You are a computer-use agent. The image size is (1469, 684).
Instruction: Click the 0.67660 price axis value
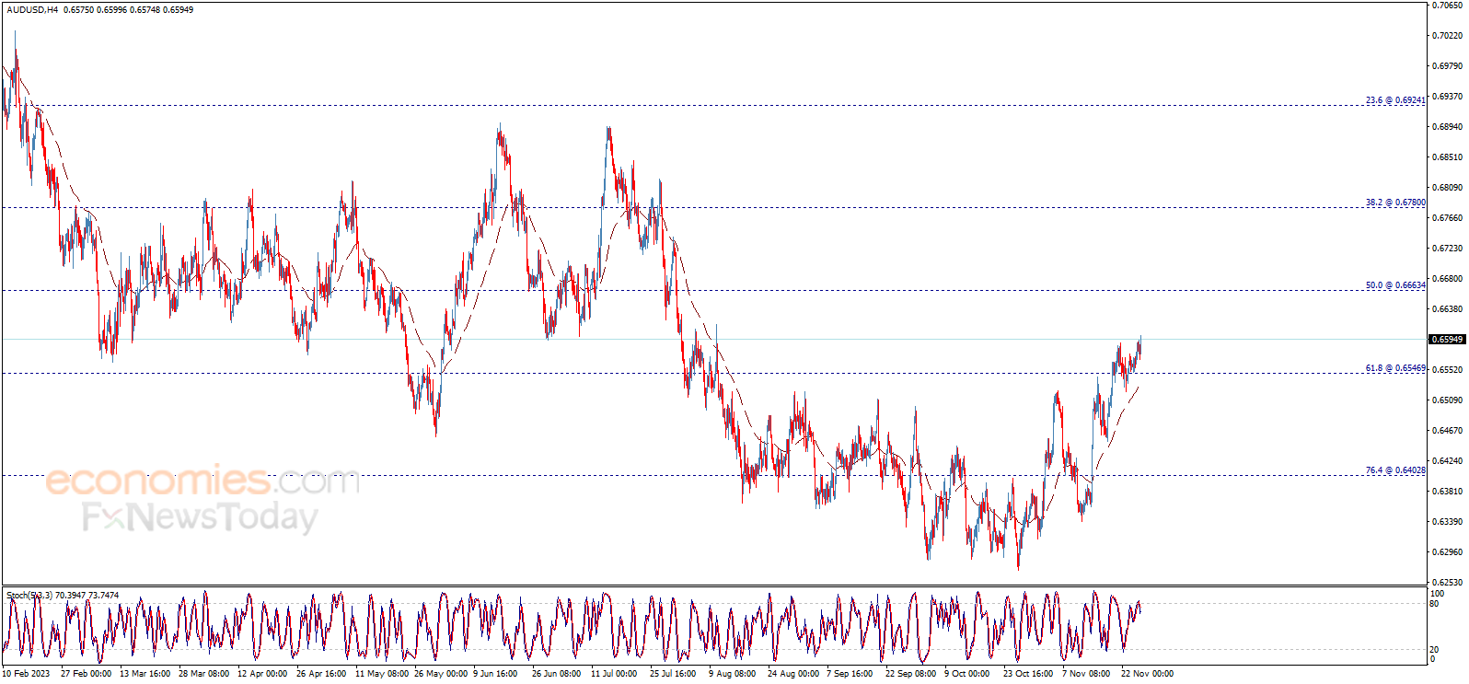[1448, 218]
